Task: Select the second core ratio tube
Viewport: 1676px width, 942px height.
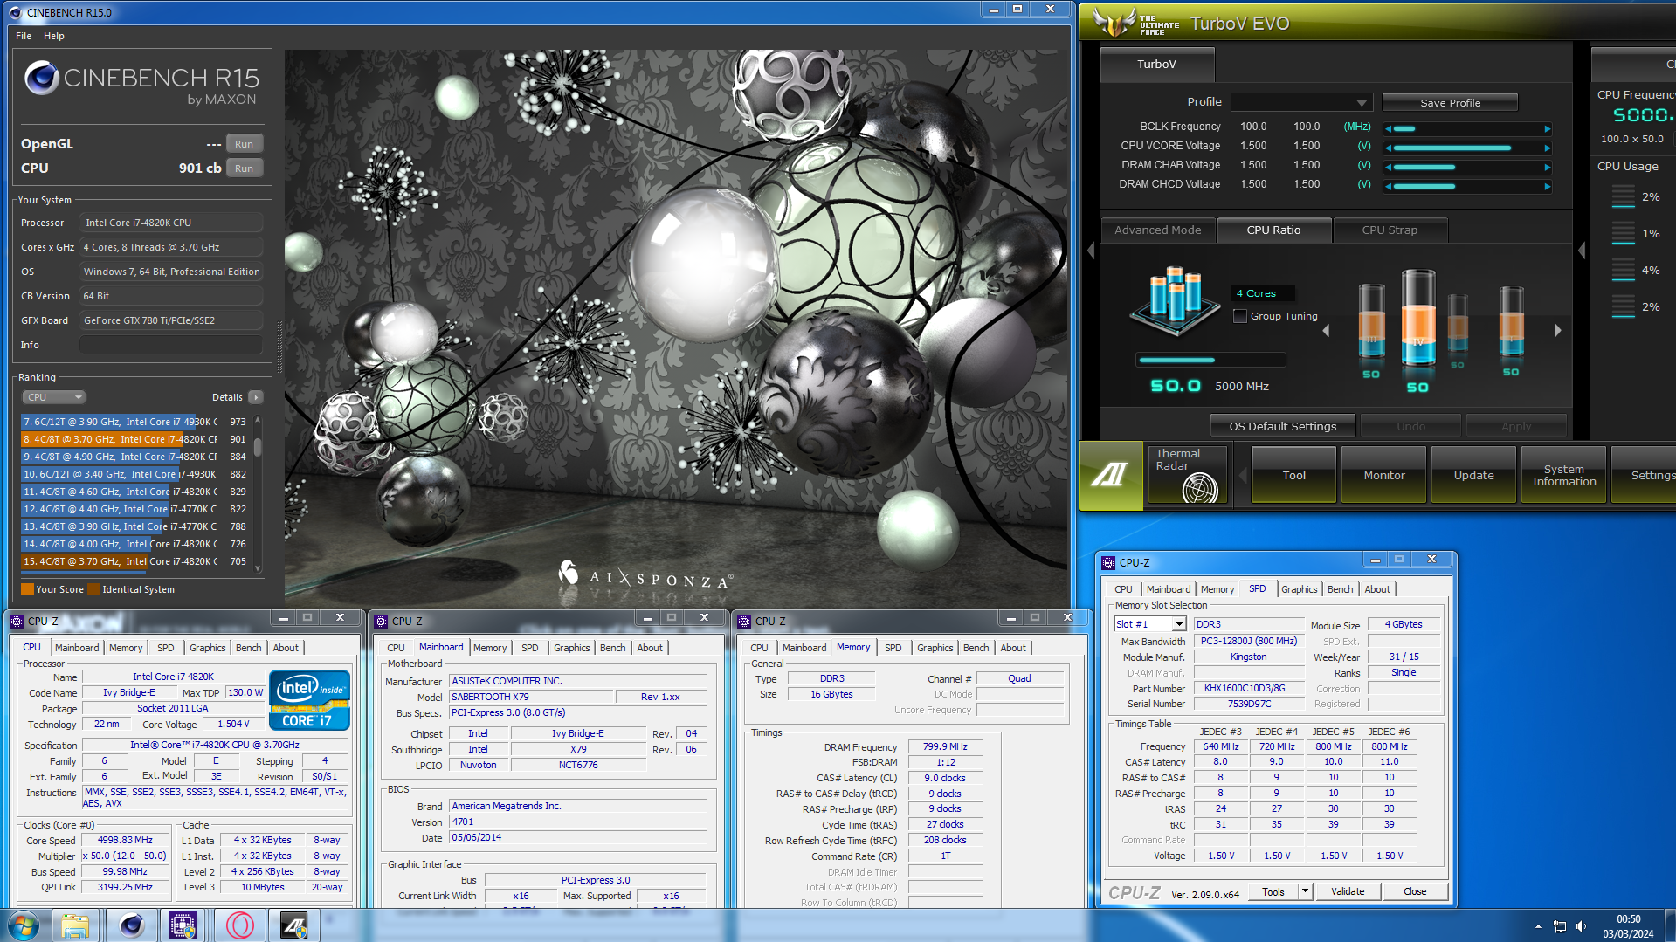Action: point(1418,319)
